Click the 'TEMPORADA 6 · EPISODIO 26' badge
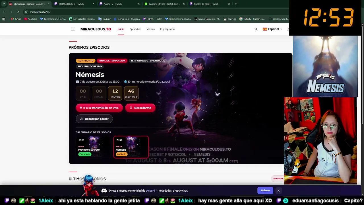This screenshot has width=364, height=205. [x=148, y=61]
